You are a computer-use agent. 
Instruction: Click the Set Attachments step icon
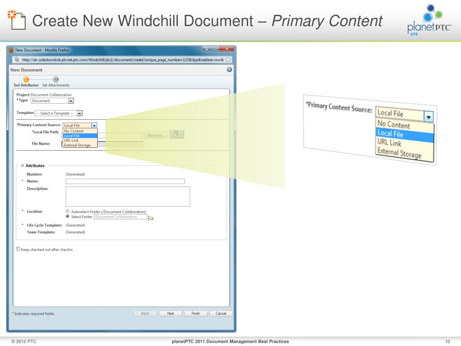pos(55,79)
